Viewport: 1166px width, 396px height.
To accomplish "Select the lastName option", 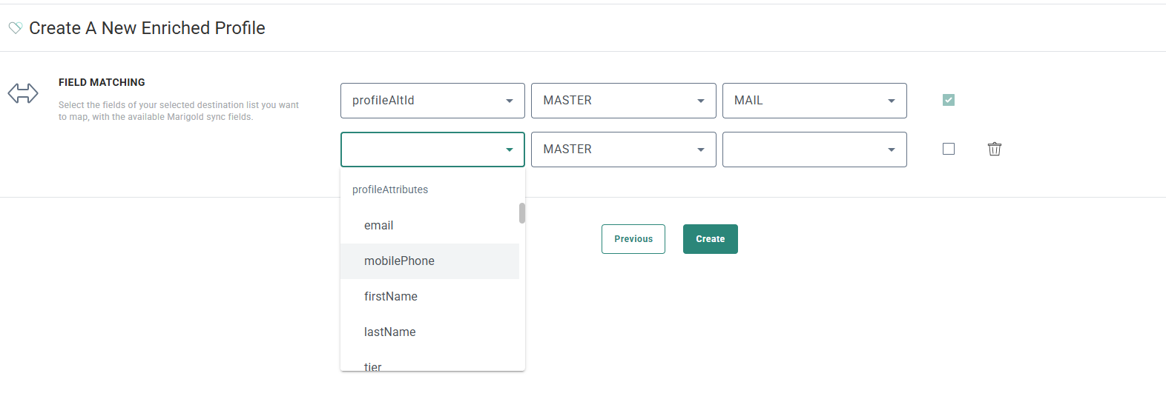I will pyautogui.click(x=390, y=332).
